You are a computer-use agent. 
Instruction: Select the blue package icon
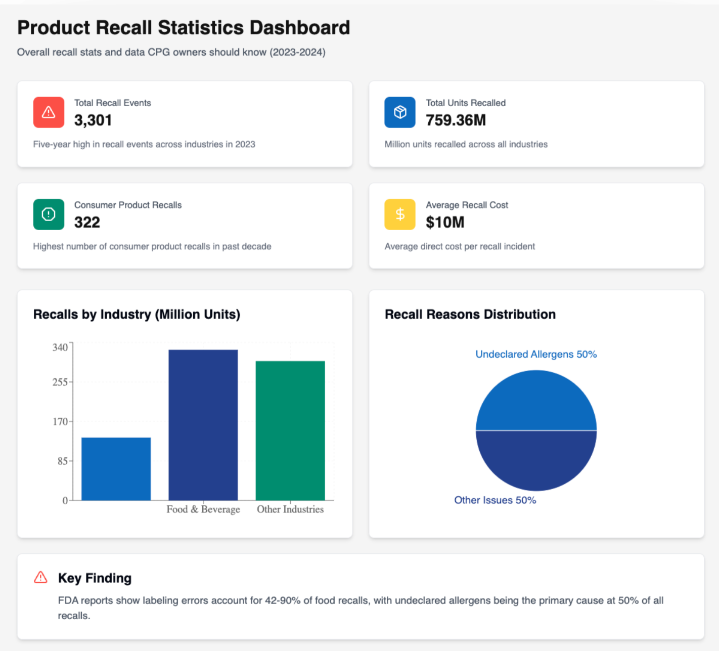click(400, 112)
